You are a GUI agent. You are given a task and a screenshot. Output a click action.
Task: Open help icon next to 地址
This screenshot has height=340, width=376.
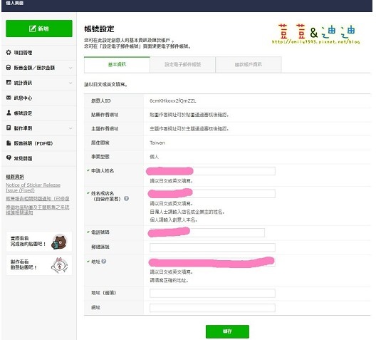(103, 262)
